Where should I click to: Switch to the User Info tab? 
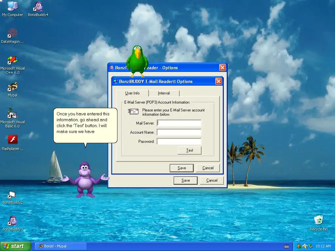point(132,93)
